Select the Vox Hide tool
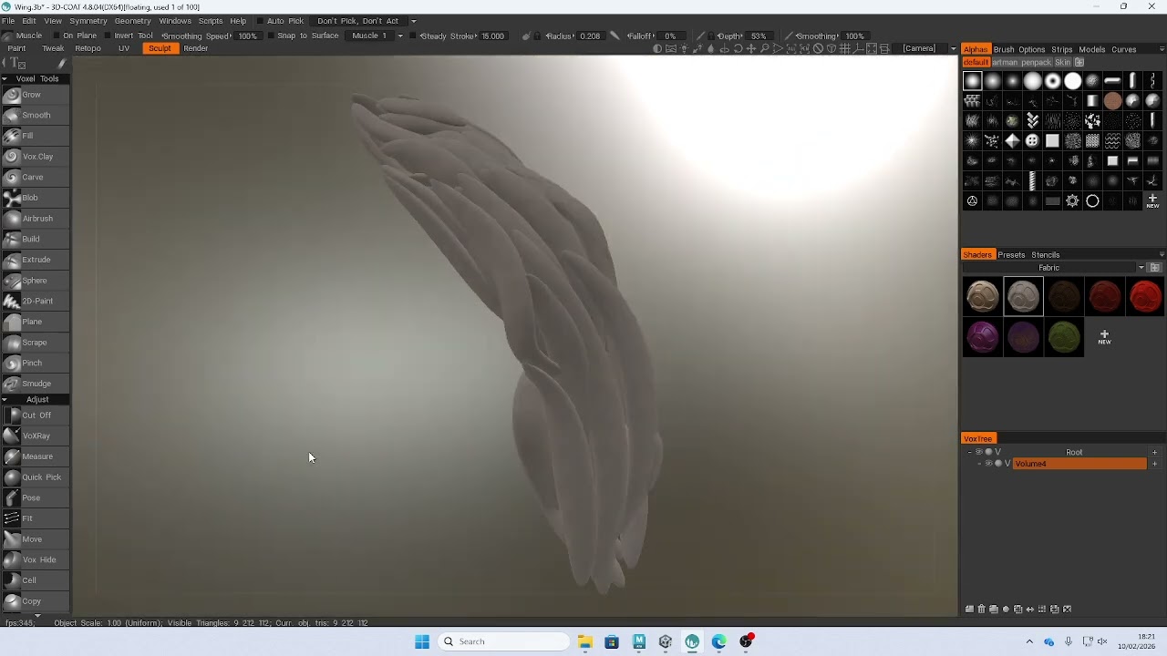1167x656 pixels. (35, 559)
